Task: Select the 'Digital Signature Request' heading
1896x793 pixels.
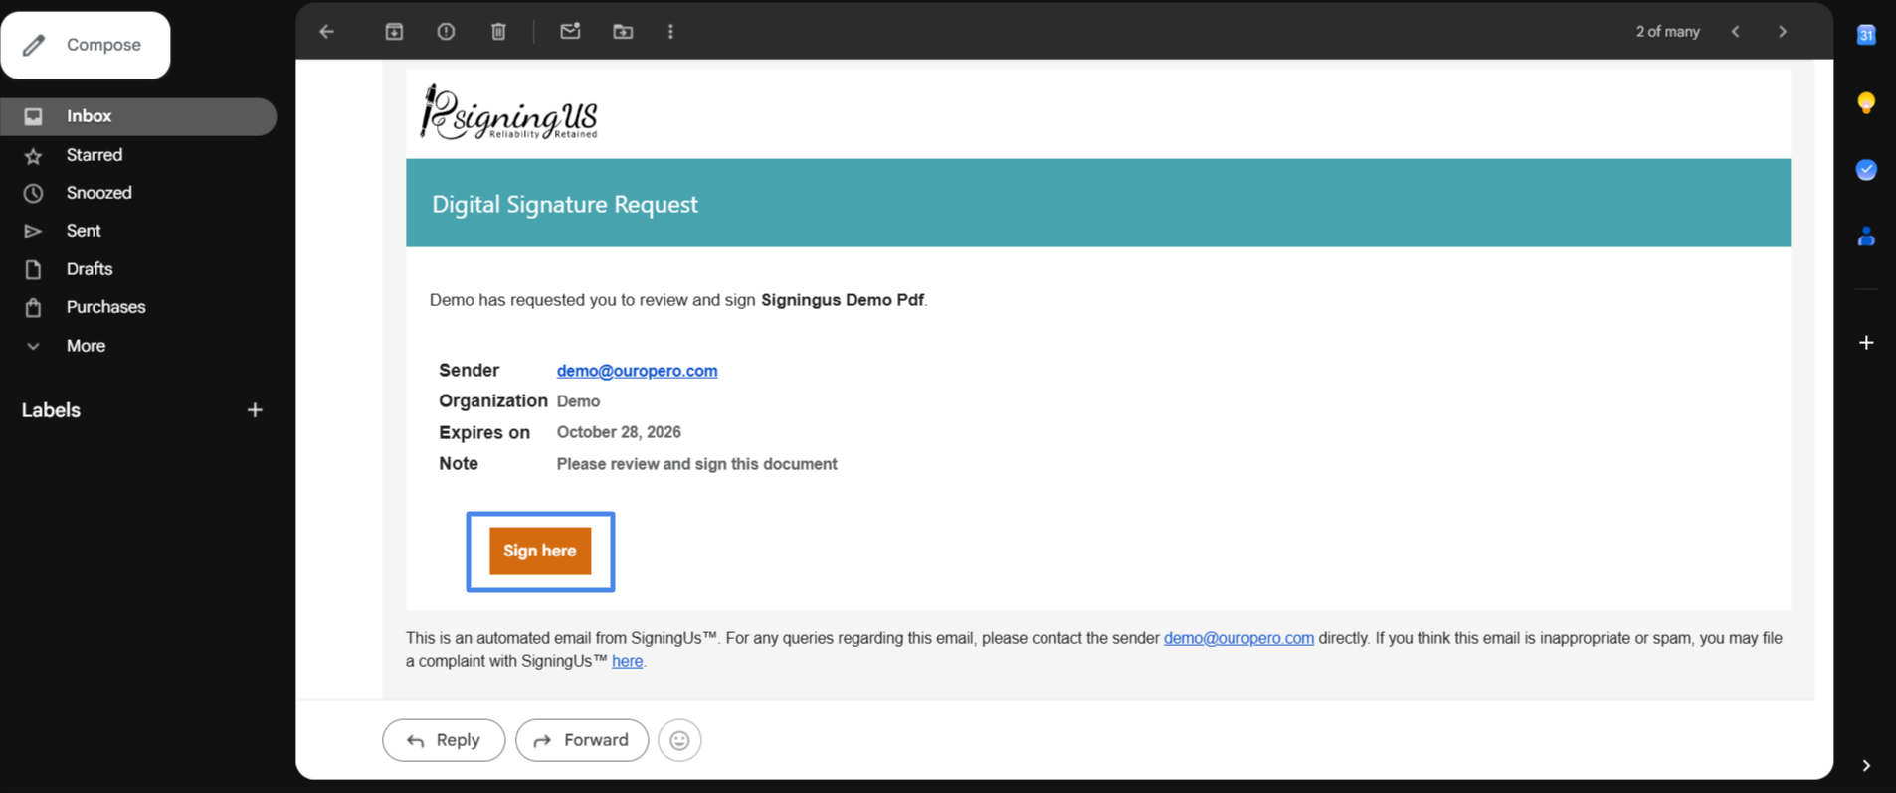Action: coord(565,204)
